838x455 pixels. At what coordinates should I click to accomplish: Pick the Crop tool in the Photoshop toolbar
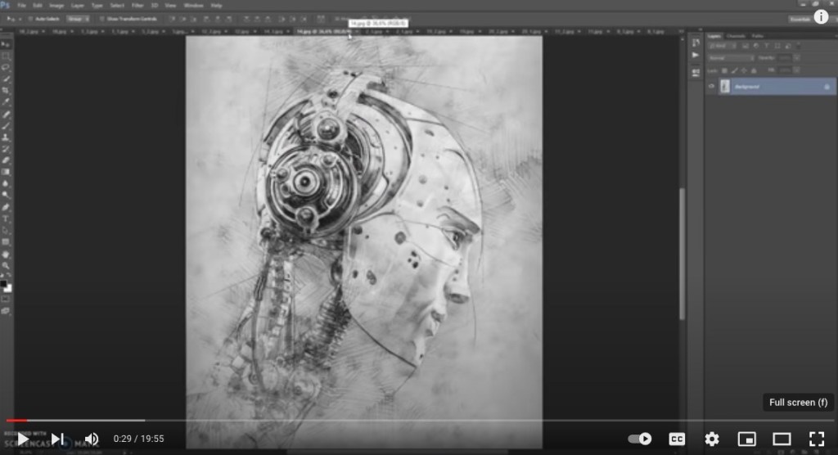coord(6,90)
